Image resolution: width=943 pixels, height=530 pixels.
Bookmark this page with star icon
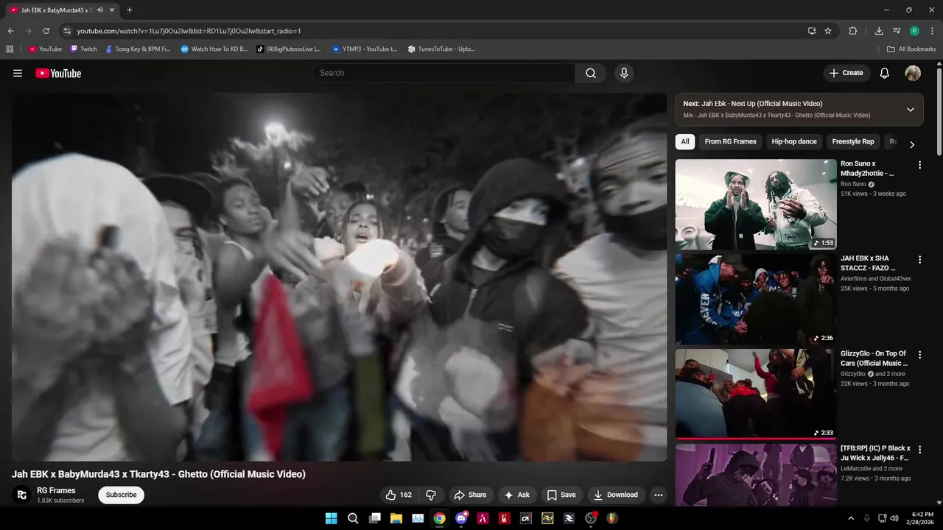point(828,31)
